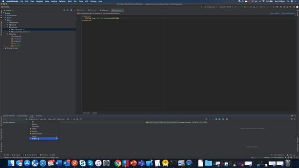Click the Search Everywhere magnifier in toolbar
The height and width of the screenshot is (168, 299).
pyautogui.click(x=294, y=7)
